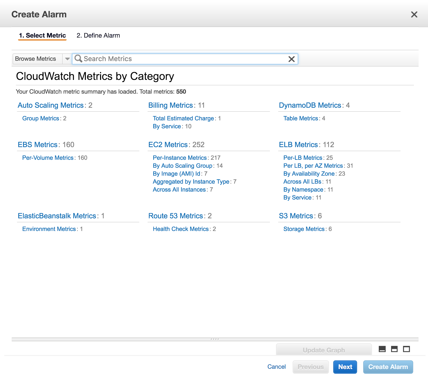Switch to Select Metric step tab
The width and height of the screenshot is (428, 377).
[x=42, y=36]
